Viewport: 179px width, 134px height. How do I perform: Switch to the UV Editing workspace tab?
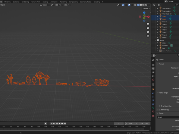(25, 2)
